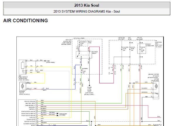
Task: Click the upper defogger system arrow, BLU/WHT wire
Action: tap(57, 113)
